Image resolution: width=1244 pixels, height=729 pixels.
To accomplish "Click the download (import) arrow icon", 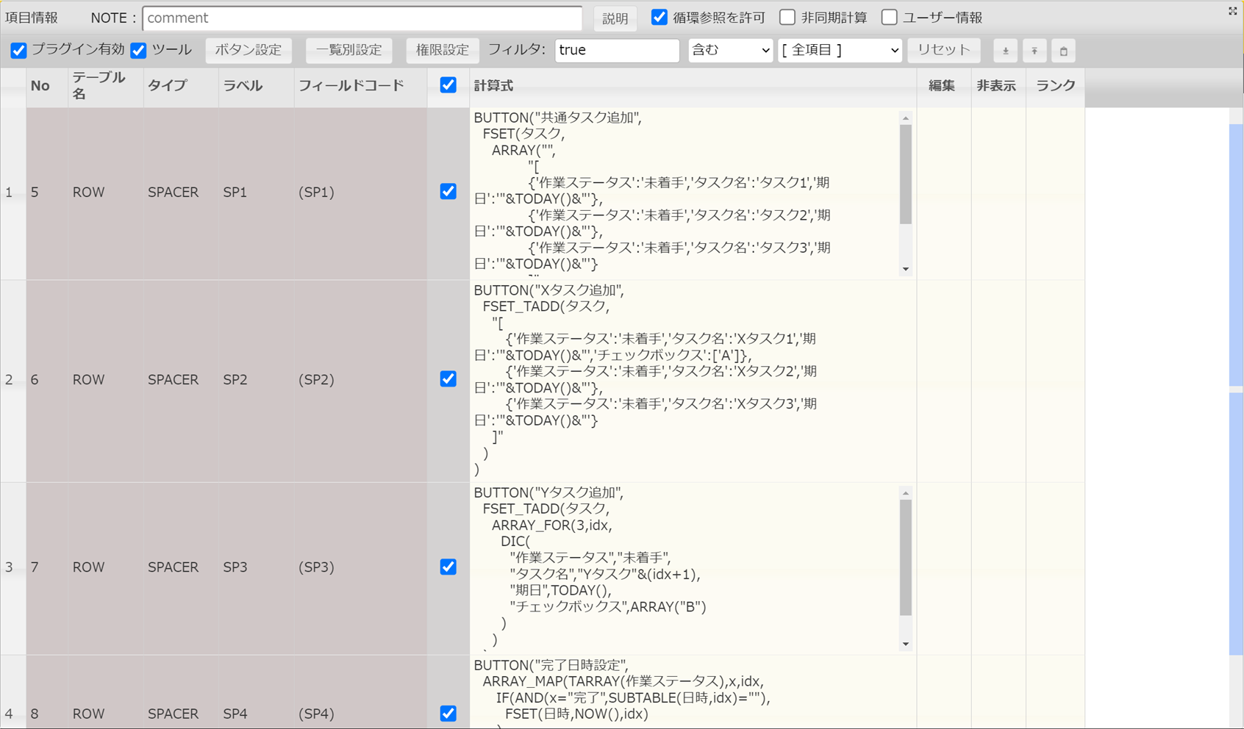I will (x=1005, y=51).
